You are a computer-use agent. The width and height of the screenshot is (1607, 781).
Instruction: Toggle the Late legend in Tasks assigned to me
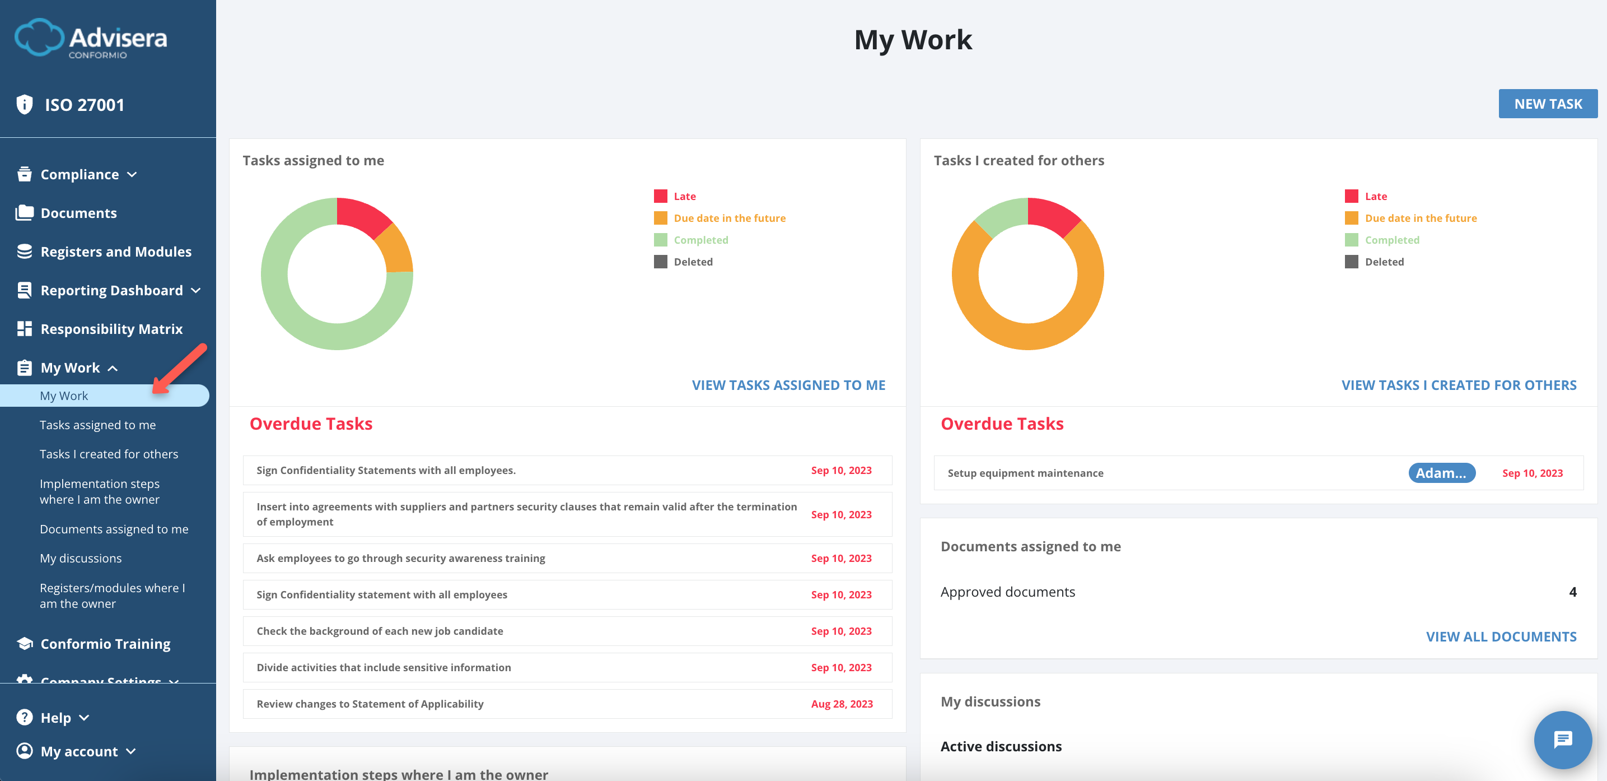[x=684, y=196]
